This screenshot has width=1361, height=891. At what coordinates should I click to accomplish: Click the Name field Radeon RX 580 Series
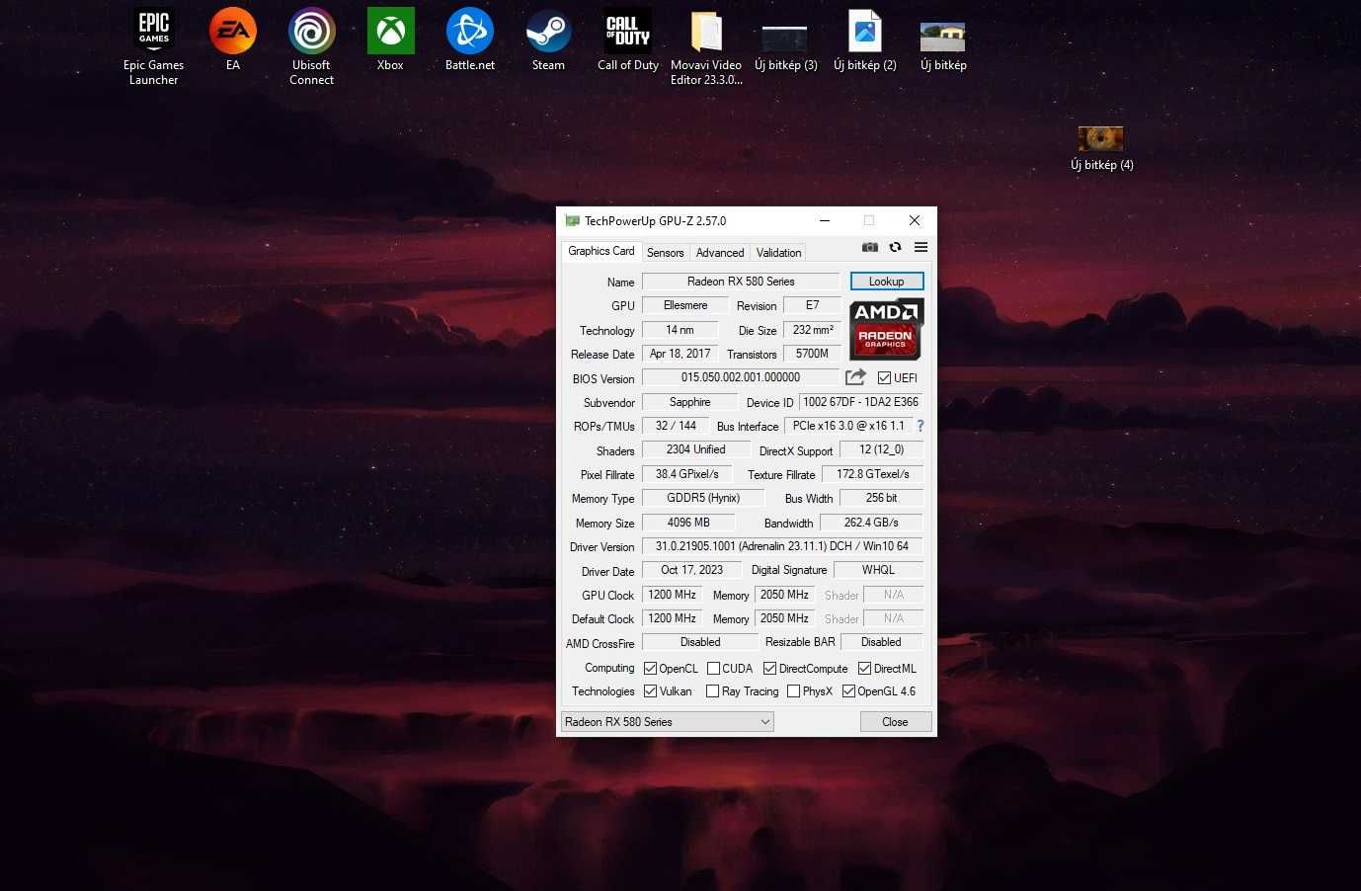[741, 282]
